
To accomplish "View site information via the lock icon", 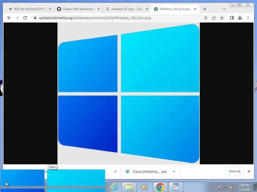I will coord(35,18).
